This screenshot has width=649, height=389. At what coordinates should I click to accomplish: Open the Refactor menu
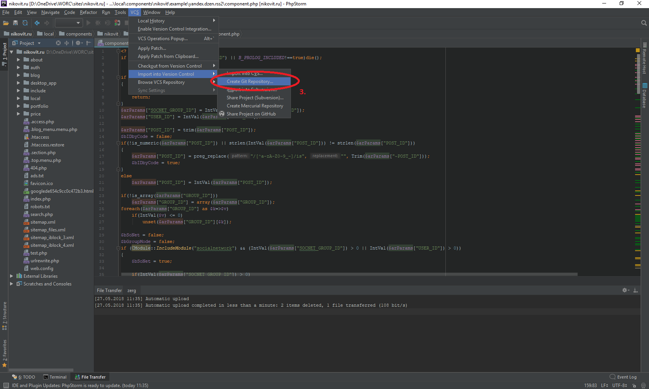[88, 12]
